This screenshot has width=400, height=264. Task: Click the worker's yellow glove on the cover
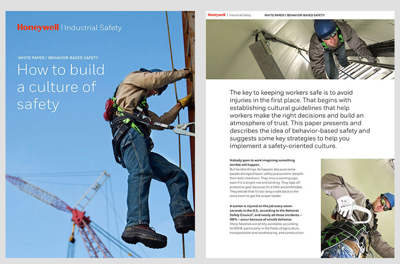185,100
